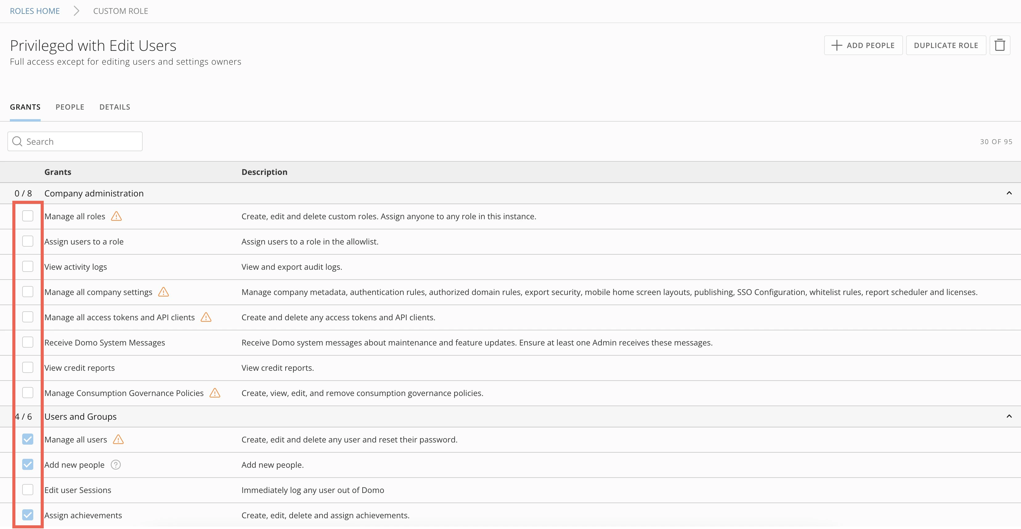1021x529 pixels.
Task: Uncheck the Assign achievements grant
Action: pyautogui.click(x=28, y=515)
